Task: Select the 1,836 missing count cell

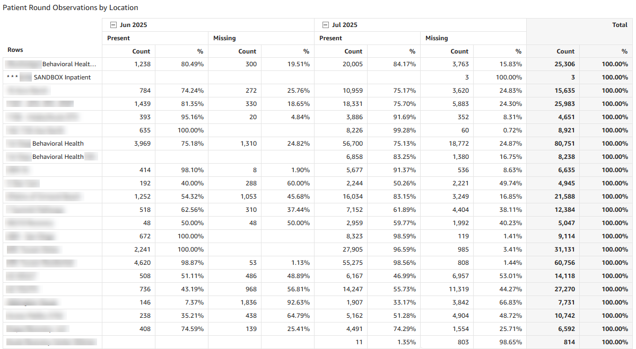Action: point(248,302)
